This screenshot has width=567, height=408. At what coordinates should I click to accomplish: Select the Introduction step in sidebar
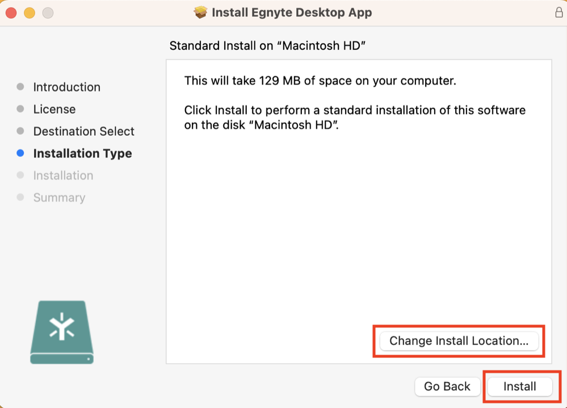[66, 88]
